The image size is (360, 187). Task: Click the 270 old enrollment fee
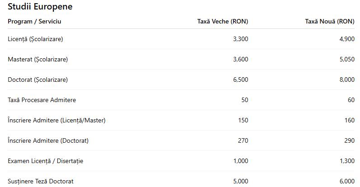pos(243,140)
